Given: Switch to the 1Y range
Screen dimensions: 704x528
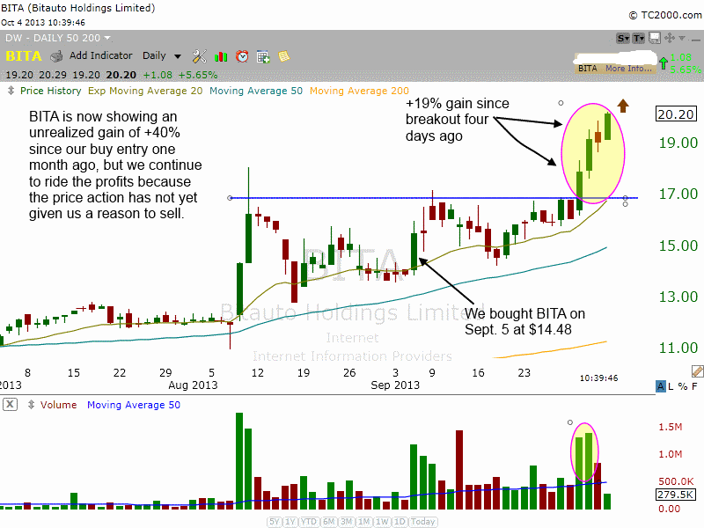Looking at the screenshot, I should tap(290, 522).
